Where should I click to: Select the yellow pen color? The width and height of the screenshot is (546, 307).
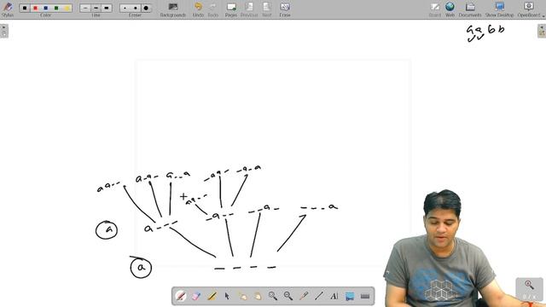coord(67,8)
